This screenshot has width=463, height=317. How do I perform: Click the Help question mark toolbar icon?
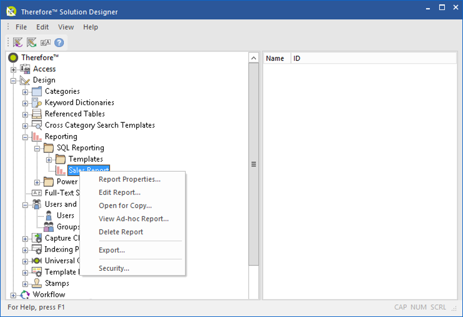(x=59, y=42)
